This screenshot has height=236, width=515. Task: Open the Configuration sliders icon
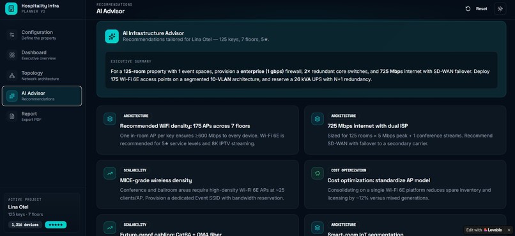tap(12, 35)
